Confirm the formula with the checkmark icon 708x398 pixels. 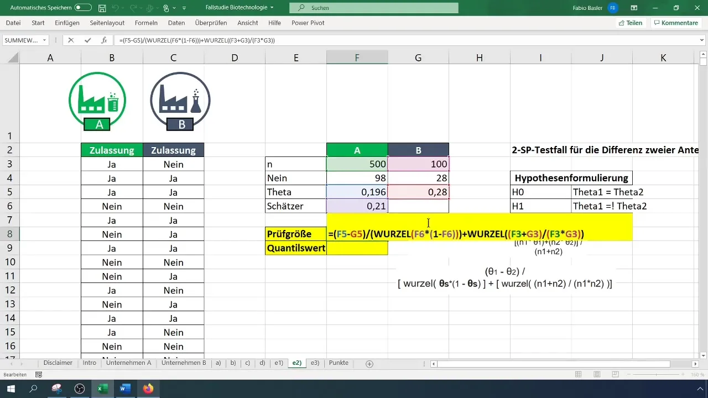click(87, 40)
